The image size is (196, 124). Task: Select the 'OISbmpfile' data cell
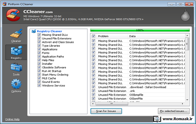click(136, 95)
